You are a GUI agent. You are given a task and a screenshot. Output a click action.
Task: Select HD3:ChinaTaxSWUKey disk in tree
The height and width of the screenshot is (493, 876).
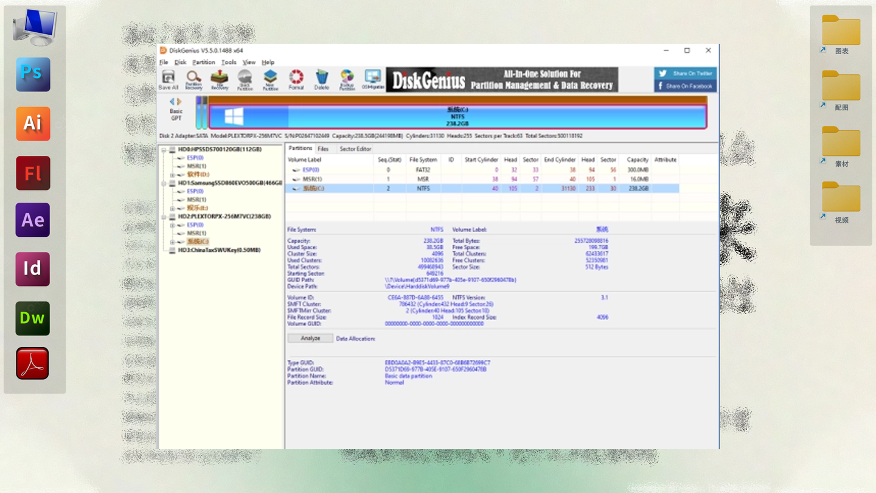click(219, 250)
